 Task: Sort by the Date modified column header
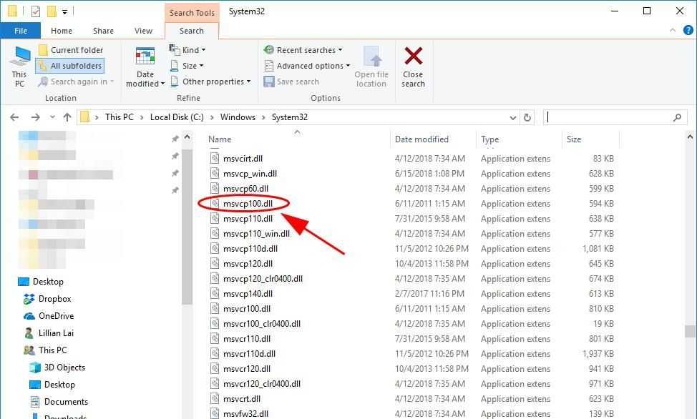click(x=421, y=139)
